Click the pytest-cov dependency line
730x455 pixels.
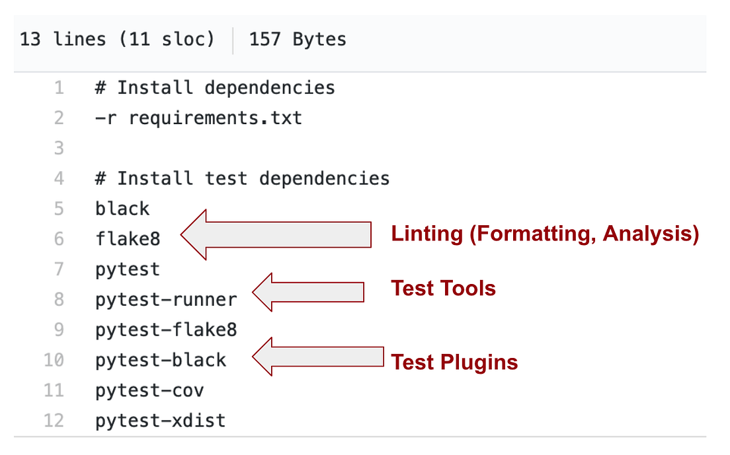coord(149,390)
